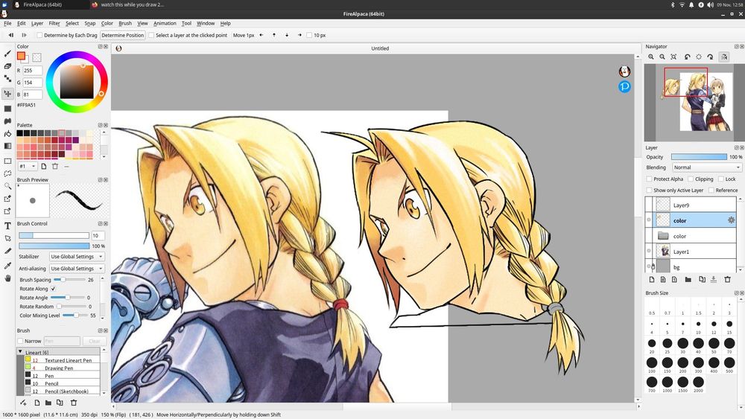Viewport: 745px width, 419px height.
Task: Enable Select a layer at clicked point
Action: click(x=151, y=35)
